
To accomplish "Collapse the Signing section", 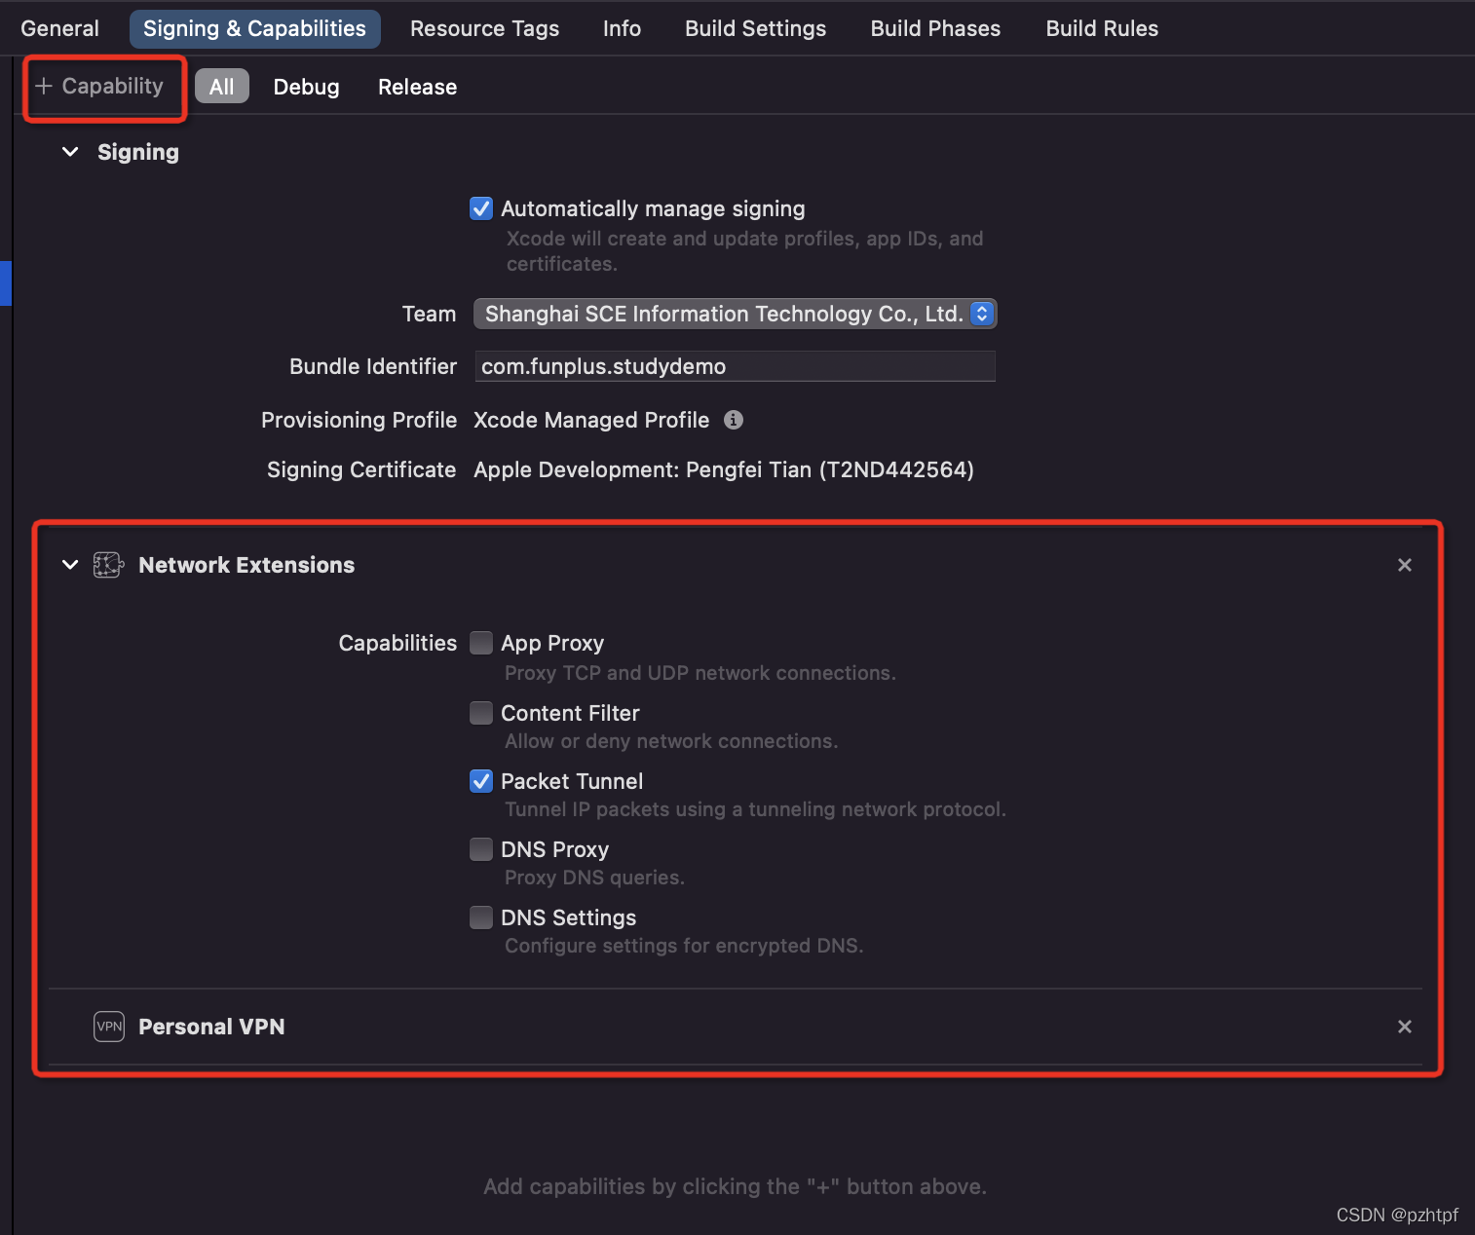I will [x=70, y=152].
